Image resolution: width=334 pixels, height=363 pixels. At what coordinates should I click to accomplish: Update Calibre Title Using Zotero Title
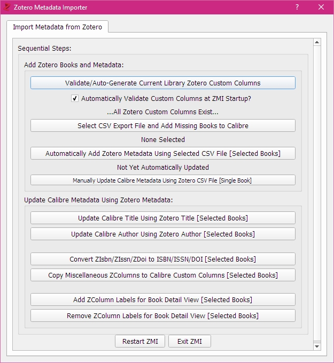click(x=162, y=218)
